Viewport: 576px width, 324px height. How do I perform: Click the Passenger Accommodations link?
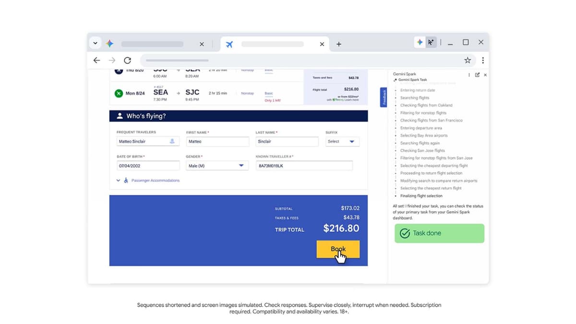point(156,180)
